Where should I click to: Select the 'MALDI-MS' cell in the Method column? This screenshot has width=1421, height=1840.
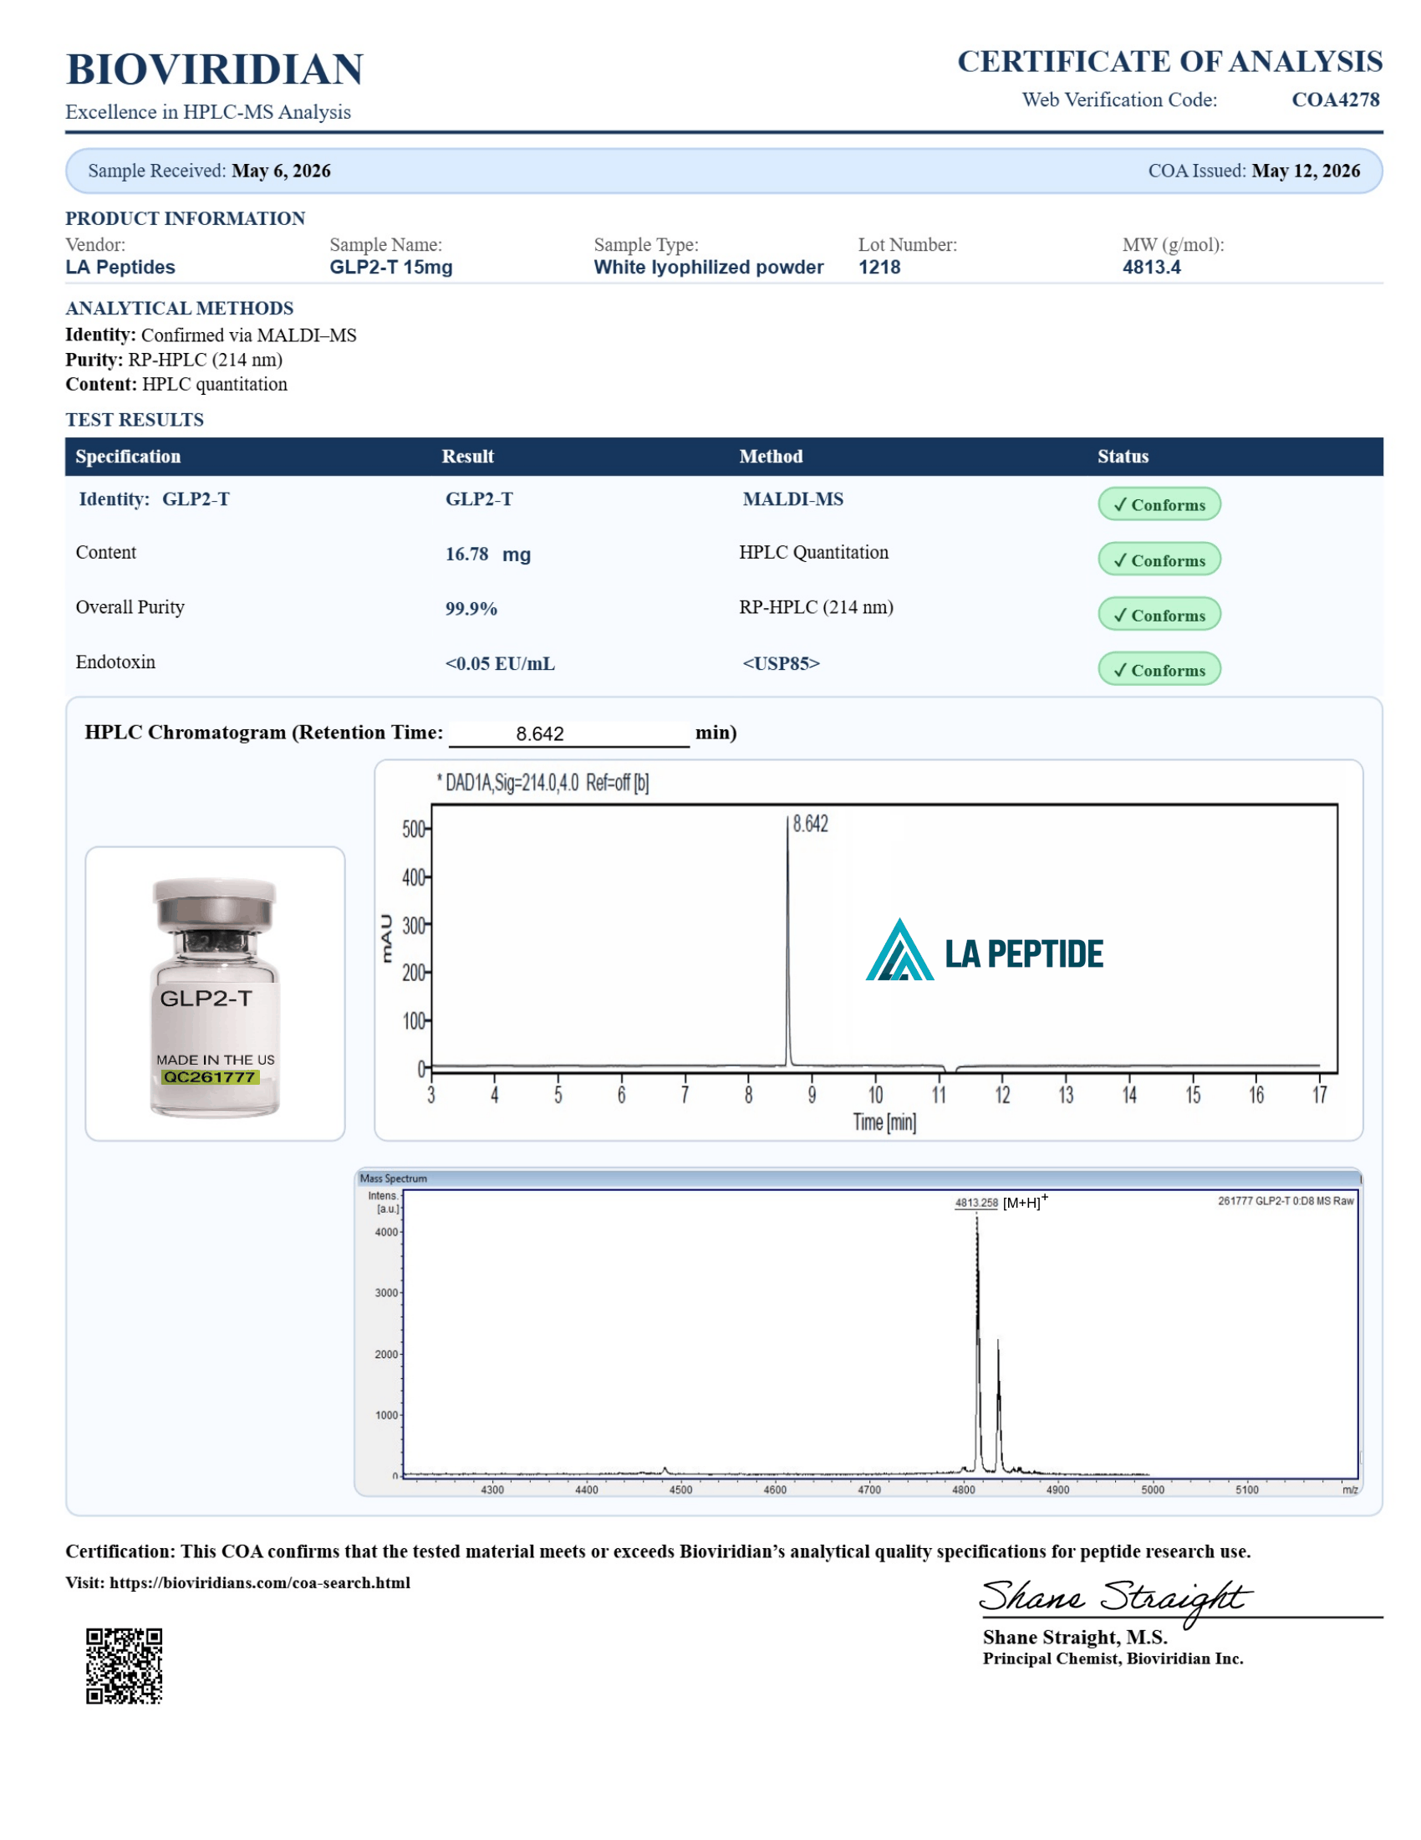coord(793,499)
